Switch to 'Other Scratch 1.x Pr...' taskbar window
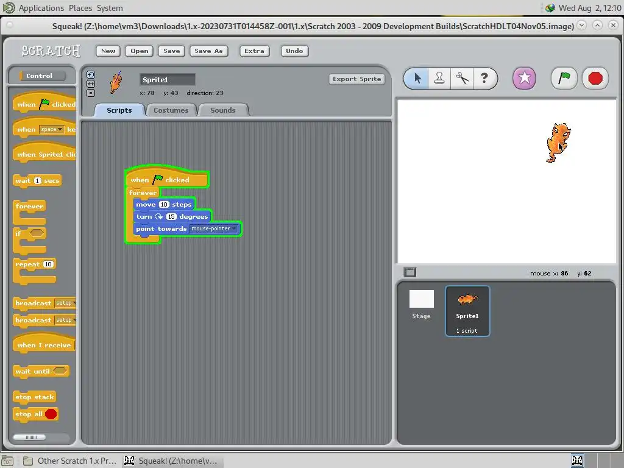 pyautogui.click(x=70, y=461)
